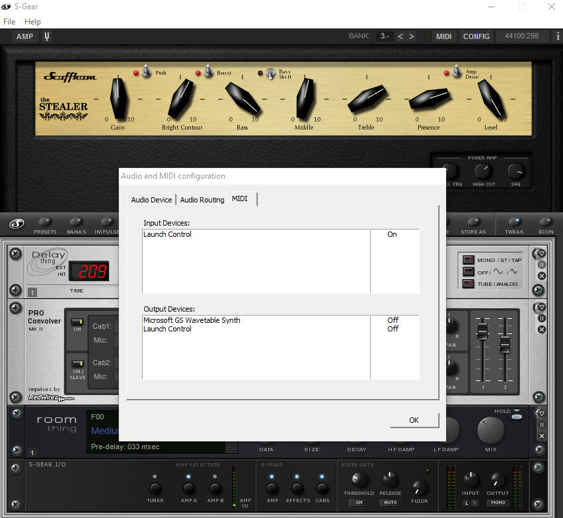
Task: Expand Delay Thing menu triangle icon
Action: point(542,253)
